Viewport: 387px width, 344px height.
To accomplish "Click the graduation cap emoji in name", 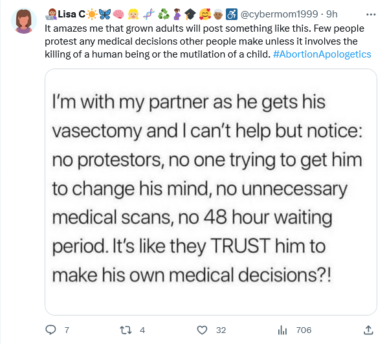I will tap(190, 14).
